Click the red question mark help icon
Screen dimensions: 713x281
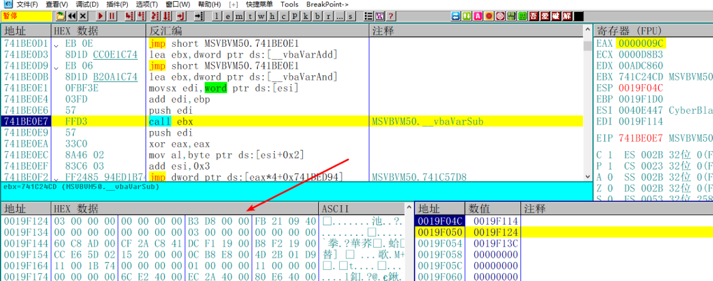click(390, 15)
